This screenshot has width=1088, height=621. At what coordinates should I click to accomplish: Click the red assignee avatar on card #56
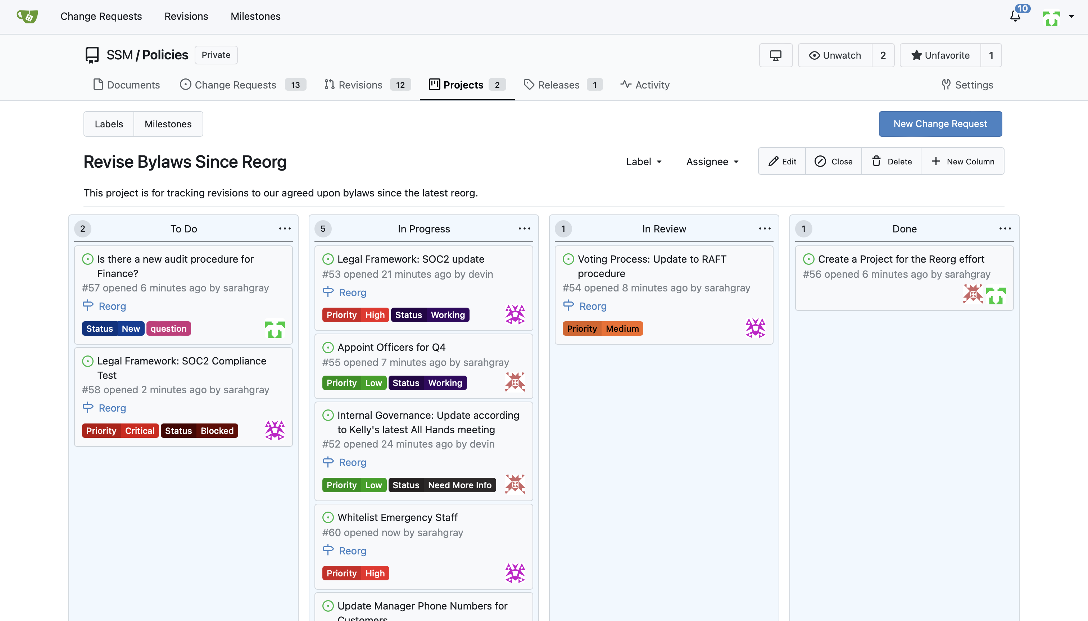coord(973,294)
